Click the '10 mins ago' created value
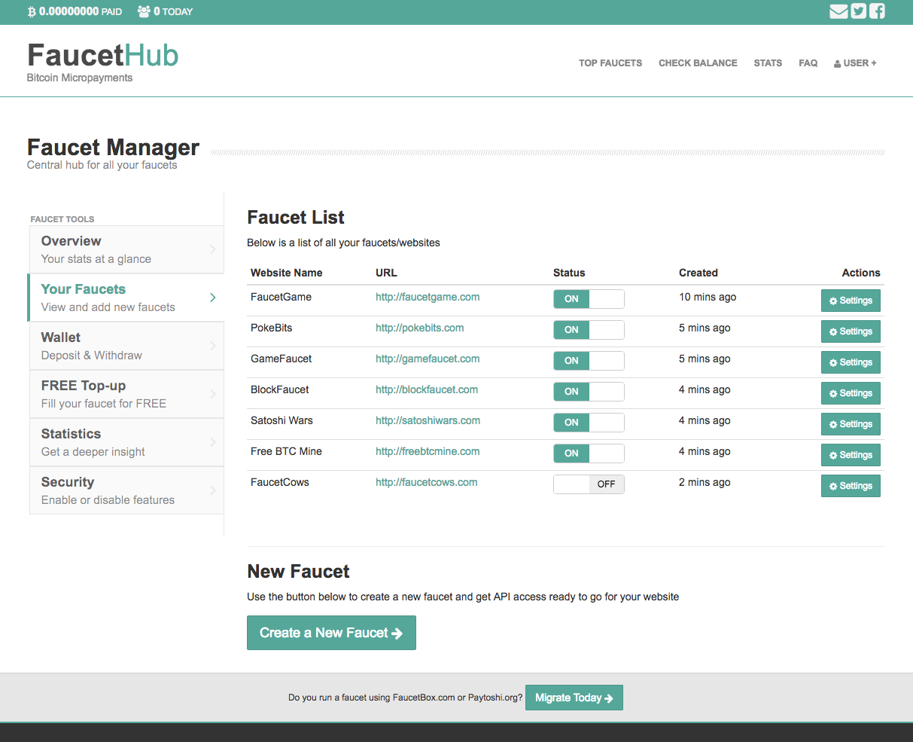This screenshot has width=913, height=742. click(708, 297)
